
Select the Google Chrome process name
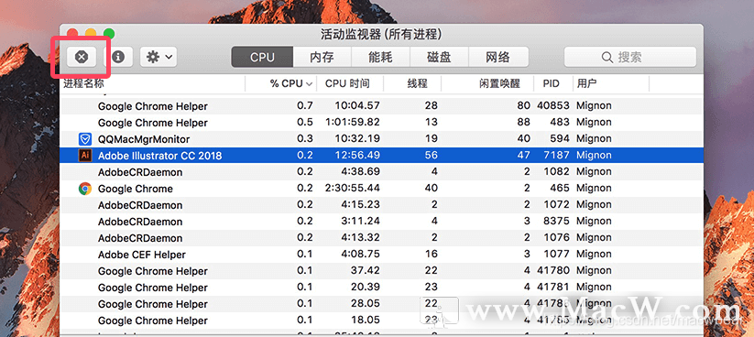pos(135,189)
